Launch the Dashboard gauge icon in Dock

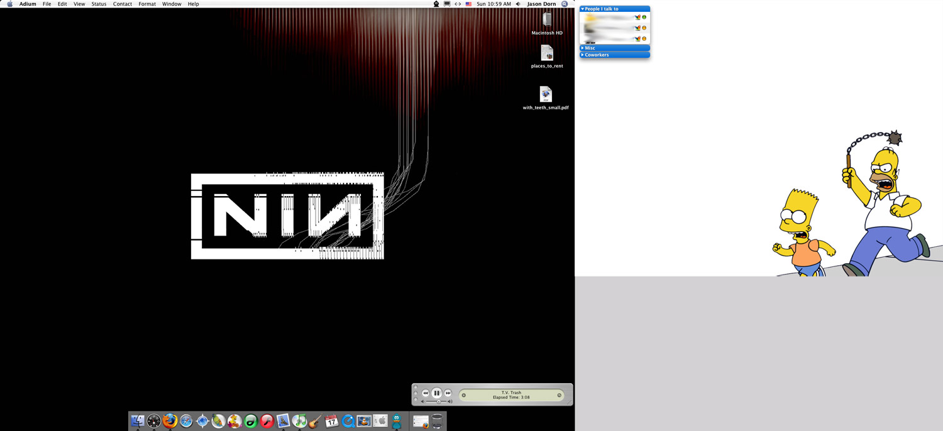(x=153, y=422)
